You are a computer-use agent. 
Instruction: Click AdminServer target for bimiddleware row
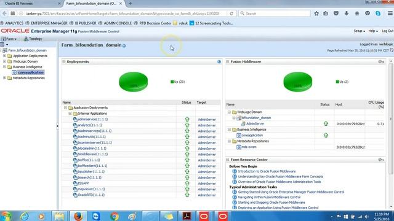pyautogui.click(x=207, y=154)
